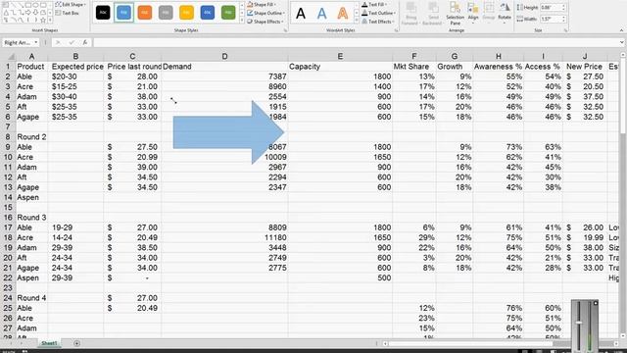Select row 8 header
The image size is (627, 353).
[8, 137]
